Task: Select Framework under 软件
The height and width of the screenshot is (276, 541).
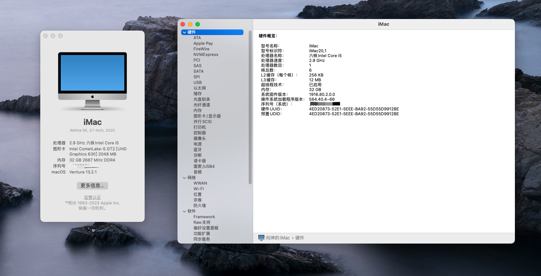Action: [204, 217]
